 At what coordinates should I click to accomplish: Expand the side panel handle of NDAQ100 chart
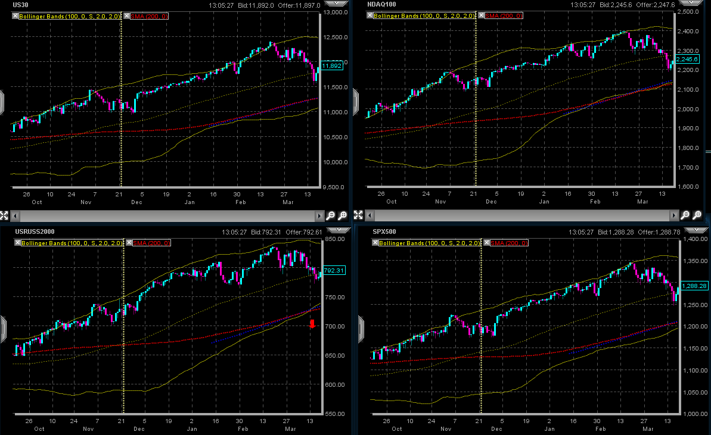(355, 102)
